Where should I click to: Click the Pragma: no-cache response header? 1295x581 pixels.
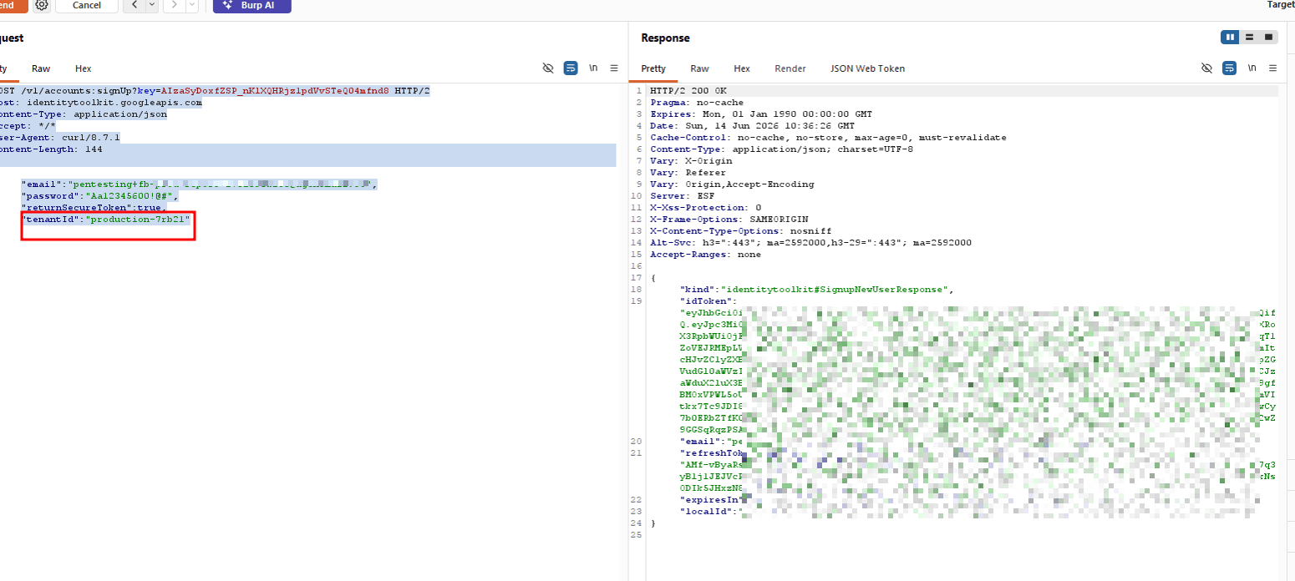pyautogui.click(x=697, y=102)
